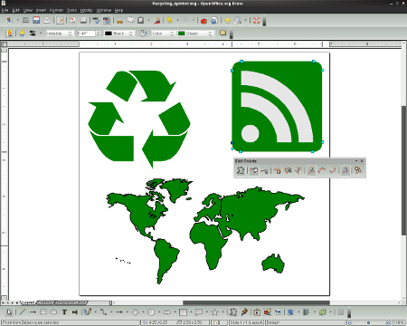The image size is (407, 326).
Task: Switch to the Layout layer tab
Action: 27,302
